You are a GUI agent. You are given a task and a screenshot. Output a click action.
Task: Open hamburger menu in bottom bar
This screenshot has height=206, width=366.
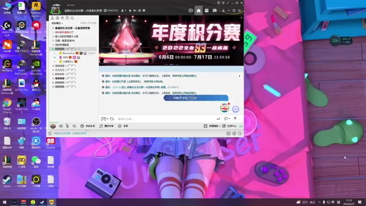click(50, 133)
